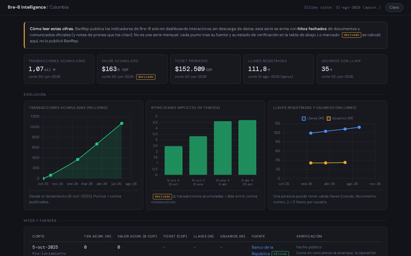Select the 5-oct-2025 table row date
Screen dimensions: 411x256
click(x=45, y=247)
